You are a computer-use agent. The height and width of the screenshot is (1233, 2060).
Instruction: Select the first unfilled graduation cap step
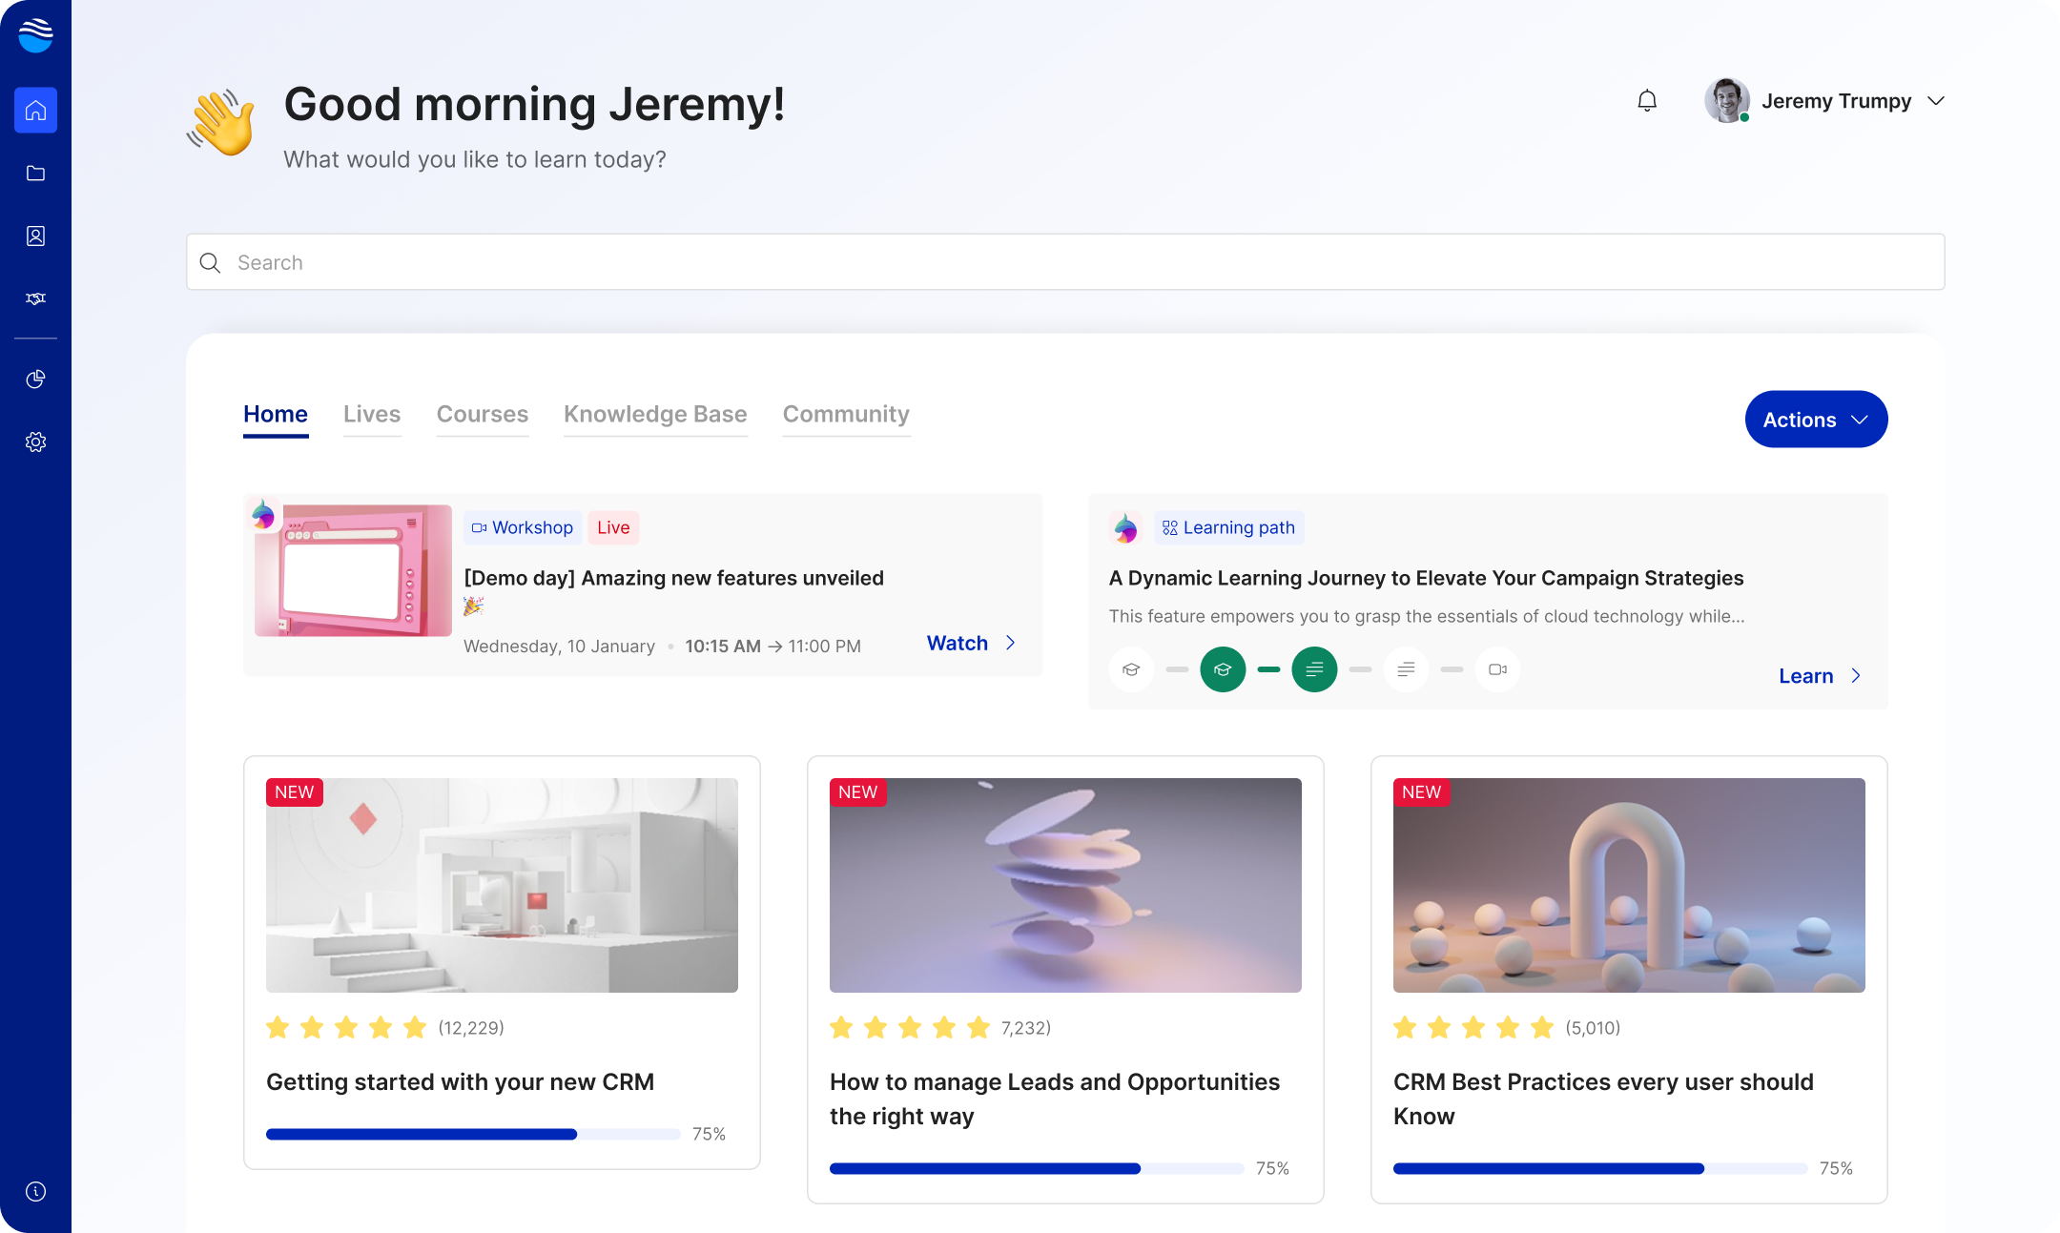[1131, 669]
